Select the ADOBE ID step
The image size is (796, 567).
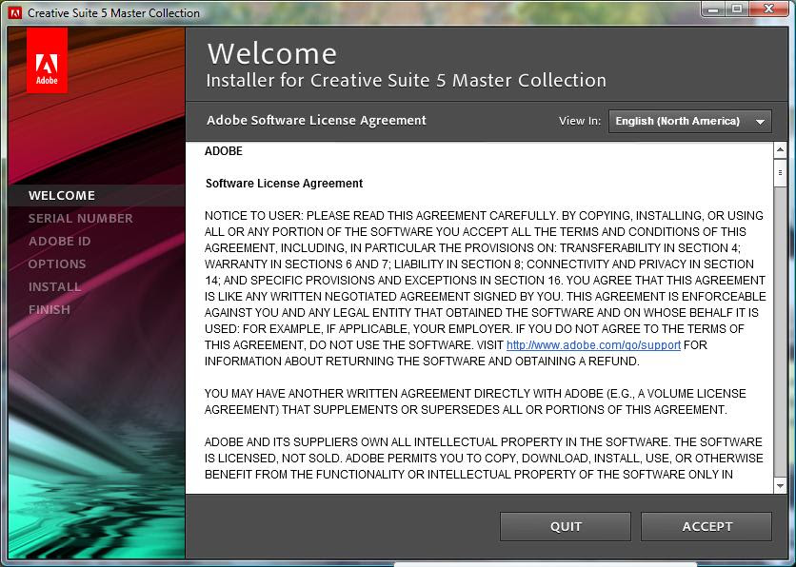click(59, 242)
